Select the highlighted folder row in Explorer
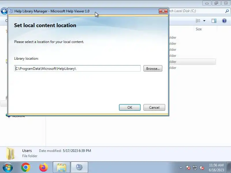The height and width of the screenshot is (173, 231). pyautogui.click(x=192, y=62)
